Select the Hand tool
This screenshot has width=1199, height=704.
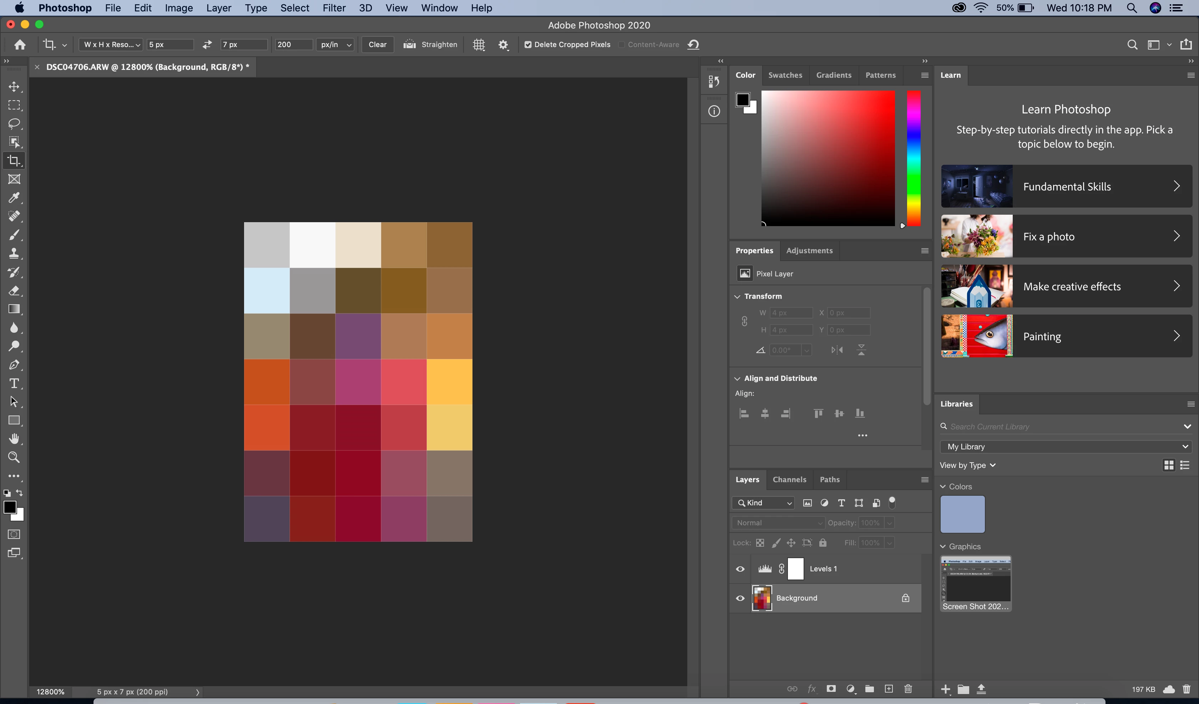click(x=14, y=439)
